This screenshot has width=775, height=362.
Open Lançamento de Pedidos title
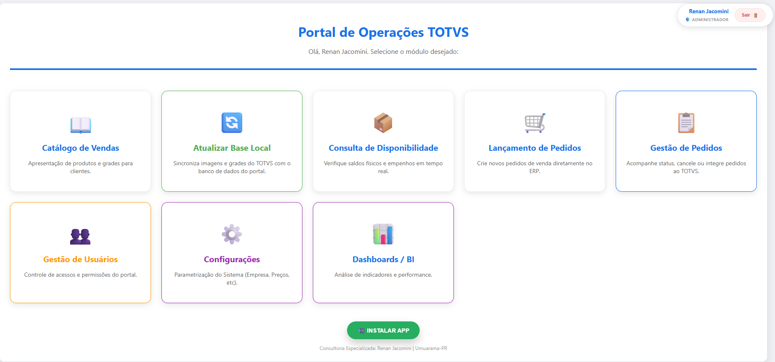(x=535, y=148)
